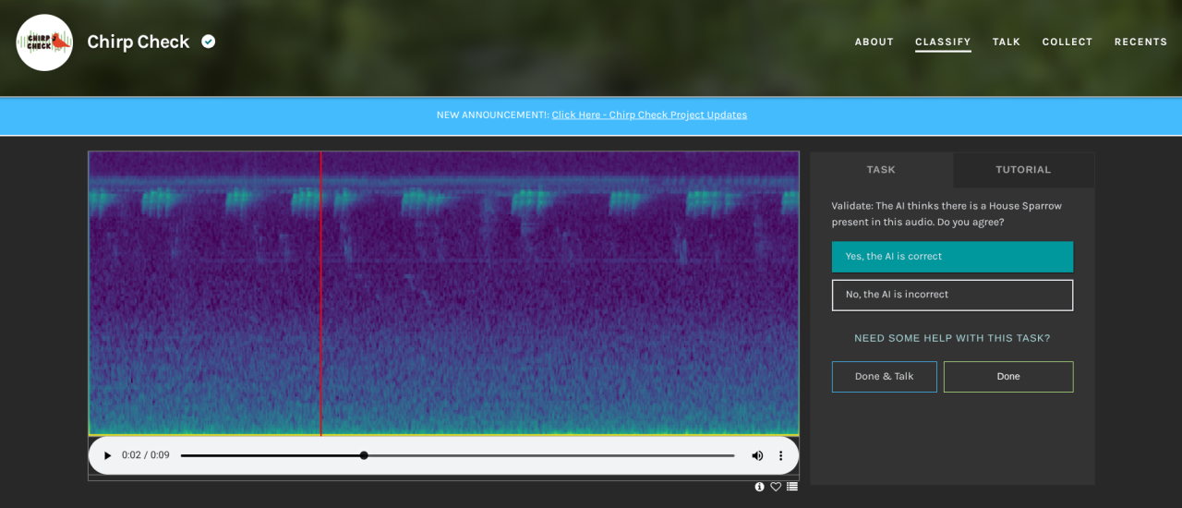Viewport: 1182px width, 508px height.
Task: Play the audio clip
Action: coord(107,455)
